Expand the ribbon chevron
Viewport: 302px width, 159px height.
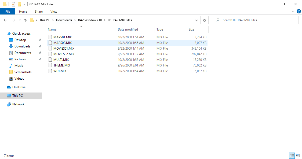(293, 11)
